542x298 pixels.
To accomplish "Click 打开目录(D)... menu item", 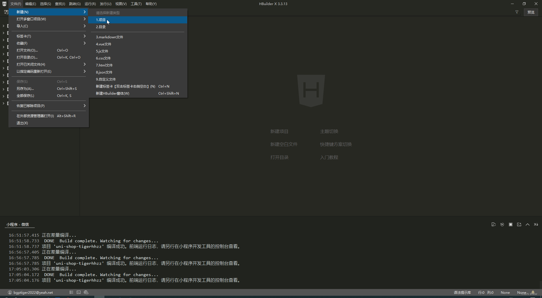I will [49, 57].
